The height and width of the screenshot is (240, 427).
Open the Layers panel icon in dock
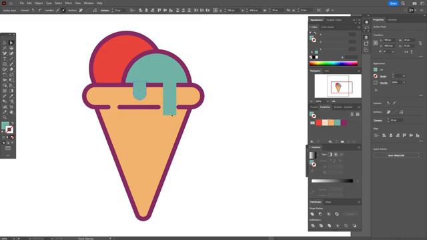366,37
